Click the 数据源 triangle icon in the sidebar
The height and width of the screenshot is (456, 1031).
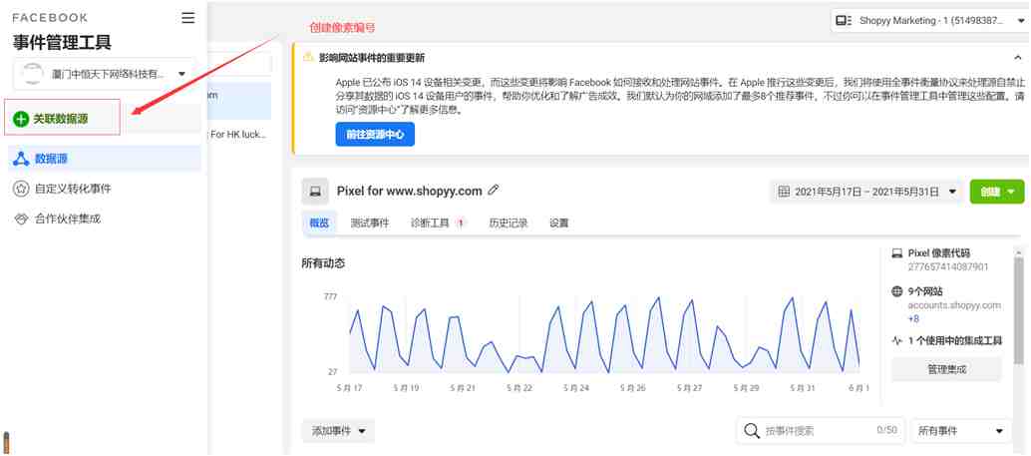tap(21, 159)
